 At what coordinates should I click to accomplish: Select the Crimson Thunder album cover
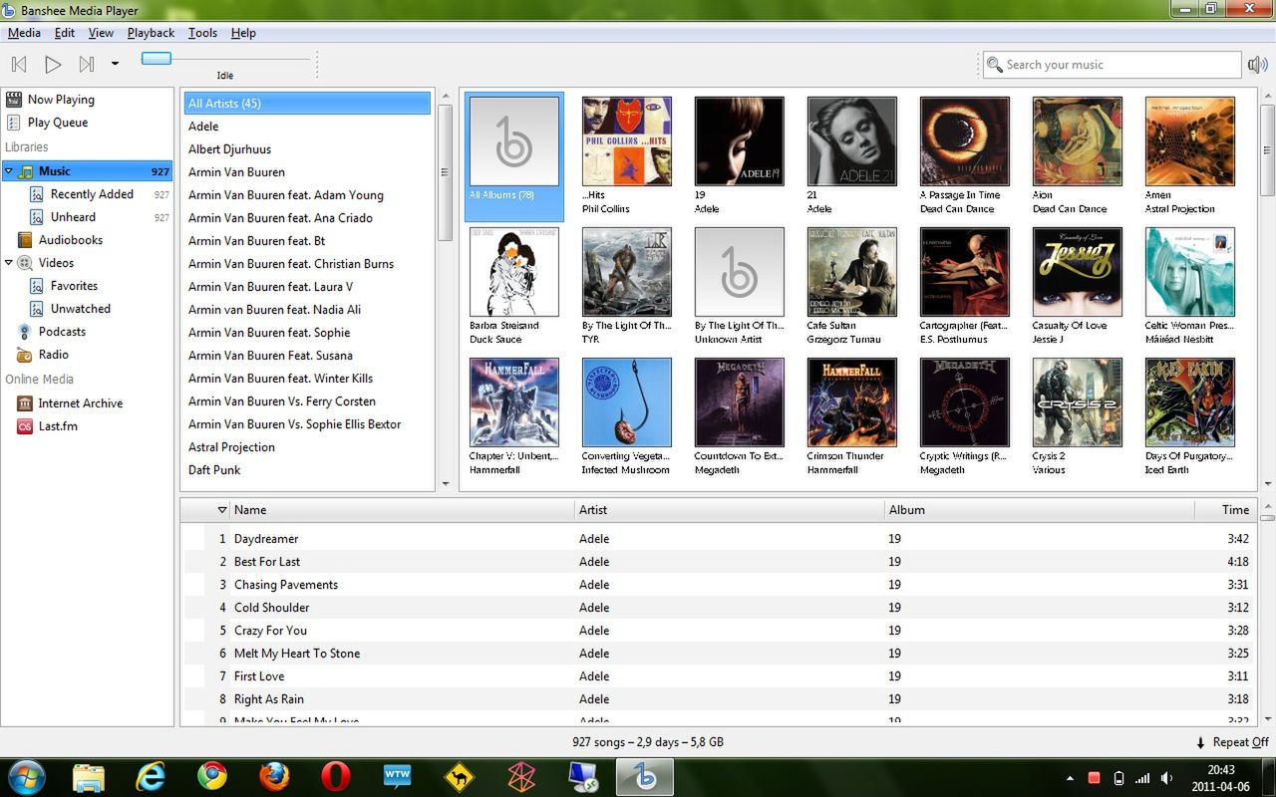point(852,402)
